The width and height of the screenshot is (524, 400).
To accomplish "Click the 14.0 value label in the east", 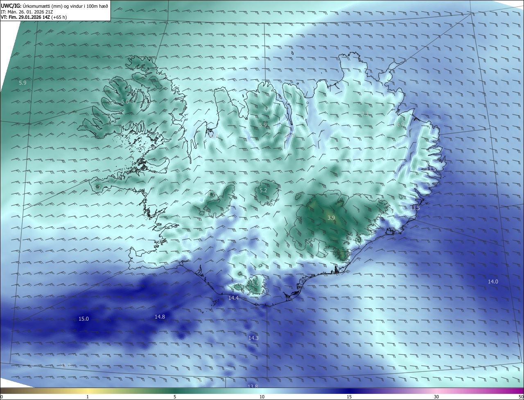I will pos(493,281).
